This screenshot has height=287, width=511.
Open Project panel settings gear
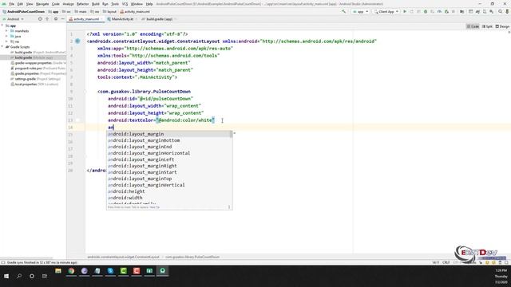56,19
